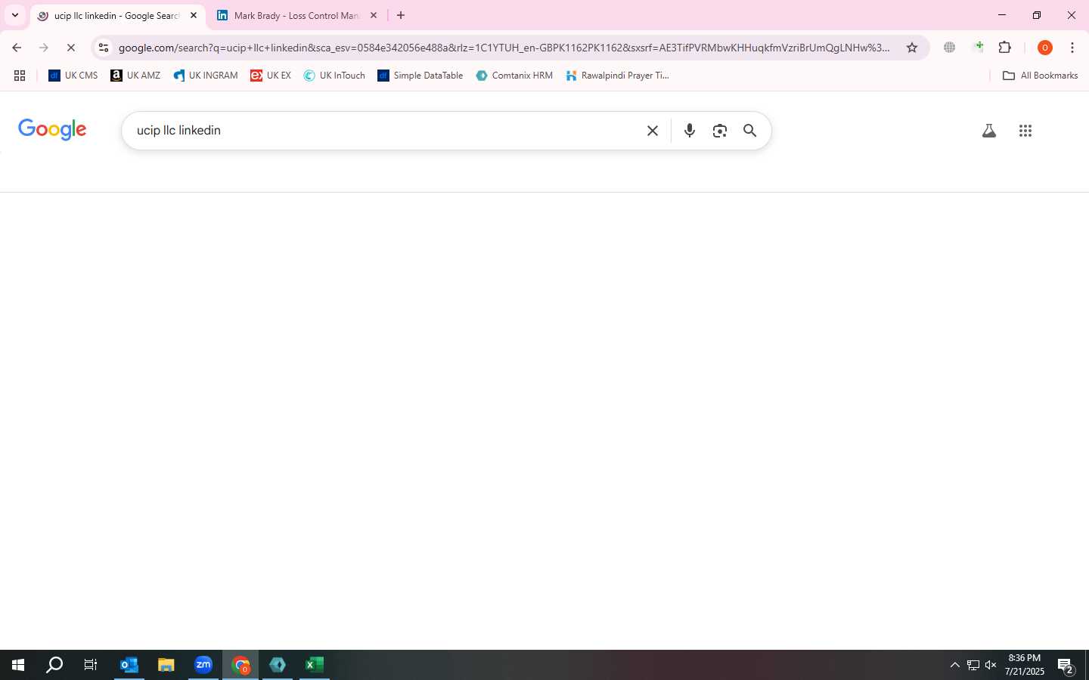This screenshot has width=1089, height=680.
Task: Go forward with the forward arrow
Action: tap(44, 48)
